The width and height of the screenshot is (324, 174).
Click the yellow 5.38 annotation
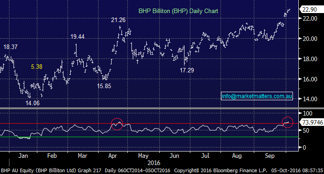click(36, 67)
